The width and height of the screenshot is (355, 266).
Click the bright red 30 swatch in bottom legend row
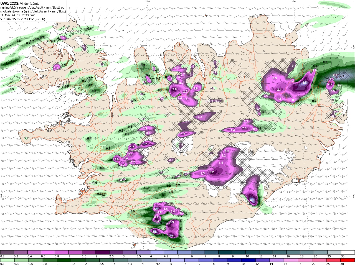[348, 260]
